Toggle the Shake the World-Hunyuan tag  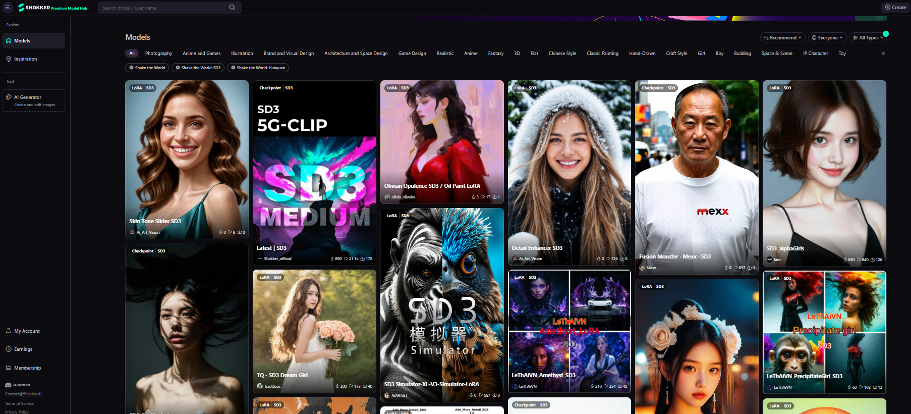pos(258,68)
